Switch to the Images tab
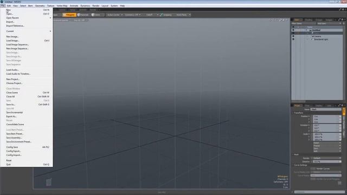Image resolution: width=347 pixels, height=195 pixels. (x=329, y=20)
